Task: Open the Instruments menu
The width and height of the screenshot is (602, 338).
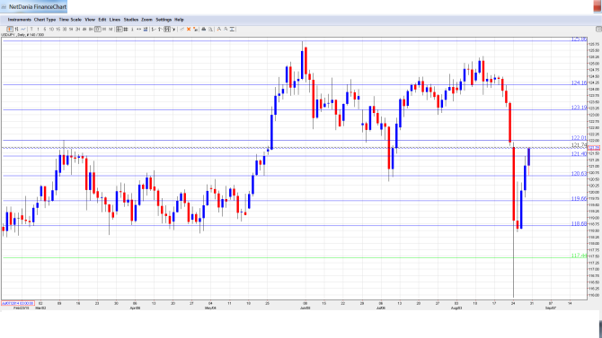Action: pos(20,20)
